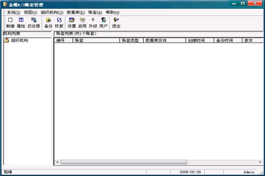Click the horizontal scrollbar left arrow
Image resolution: width=265 pixels, height=176 pixels.
[x=57, y=162]
